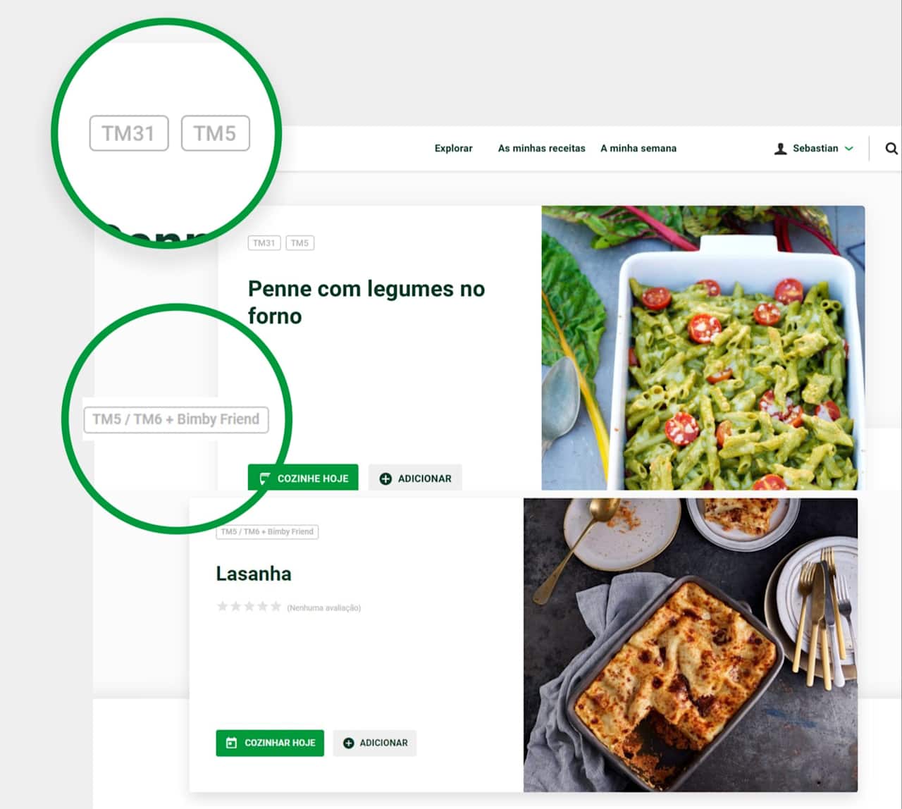Open the Explorar menu item
The width and height of the screenshot is (902, 809).
pos(453,149)
